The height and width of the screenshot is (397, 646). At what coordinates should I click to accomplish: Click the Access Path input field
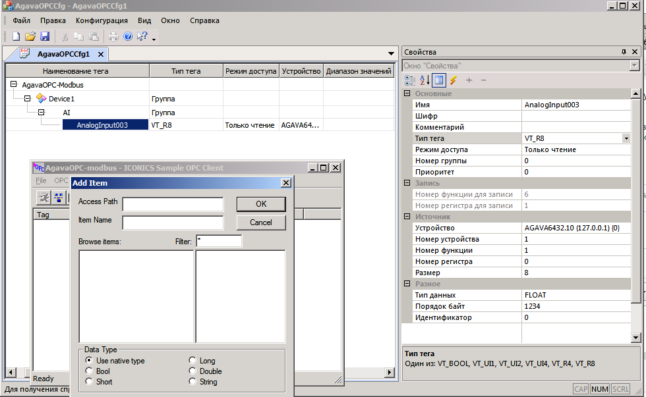[x=173, y=204]
